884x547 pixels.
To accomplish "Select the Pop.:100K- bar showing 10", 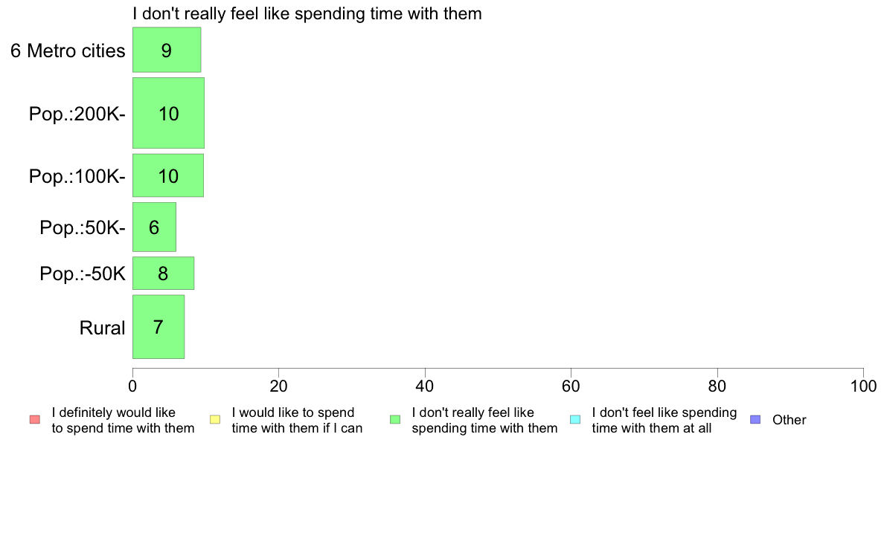I will pyautogui.click(x=168, y=175).
